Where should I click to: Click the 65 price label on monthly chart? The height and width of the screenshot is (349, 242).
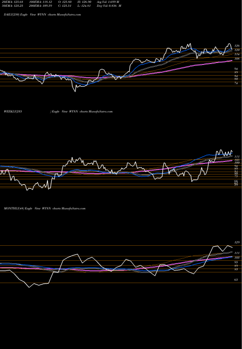(x=236, y=280)
